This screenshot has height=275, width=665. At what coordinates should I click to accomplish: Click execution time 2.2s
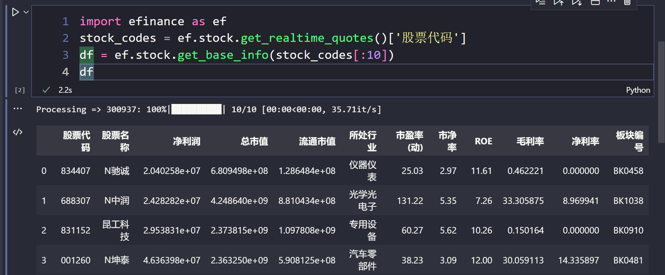coord(65,90)
